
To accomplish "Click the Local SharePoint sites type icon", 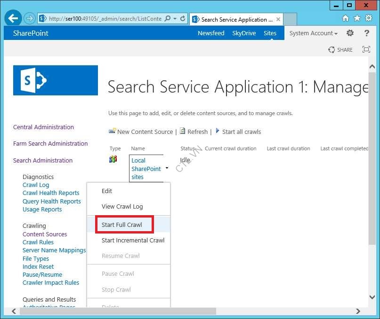I will pyautogui.click(x=113, y=160).
